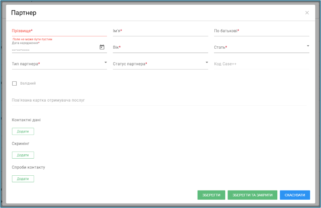
Task: Click the Код Case++ field
Action: tap(261, 64)
